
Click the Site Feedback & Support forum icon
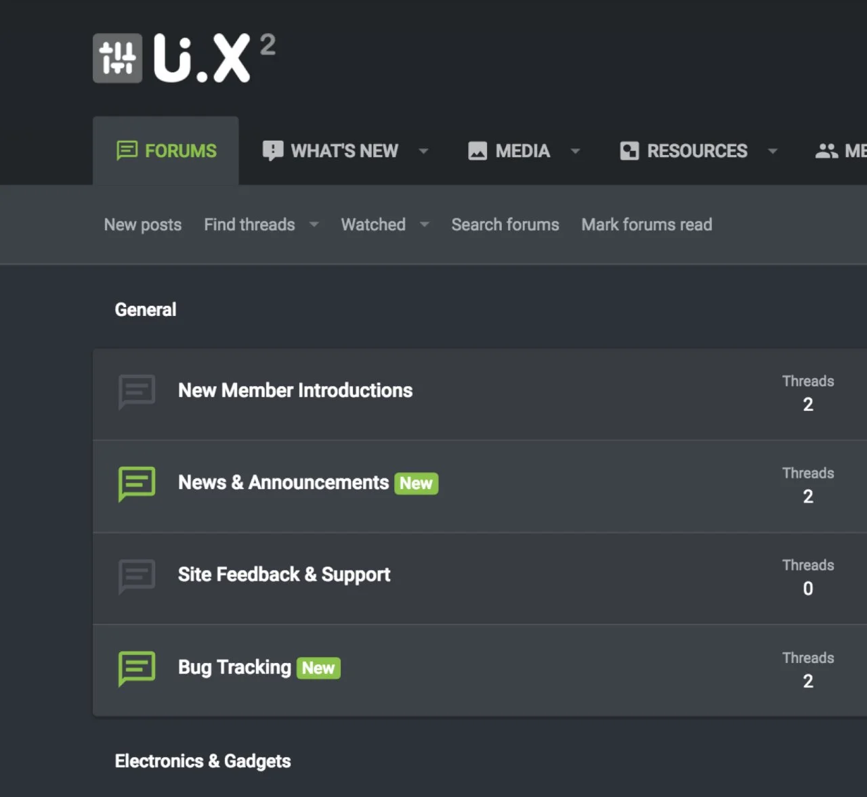point(137,575)
